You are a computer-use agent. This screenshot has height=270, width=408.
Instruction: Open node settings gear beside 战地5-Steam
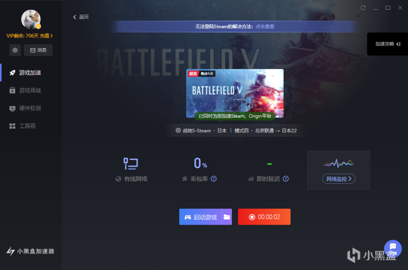pos(178,131)
